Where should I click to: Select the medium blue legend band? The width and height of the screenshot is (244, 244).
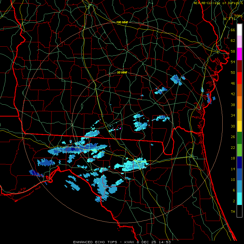pyautogui.click(x=239, y=174)
